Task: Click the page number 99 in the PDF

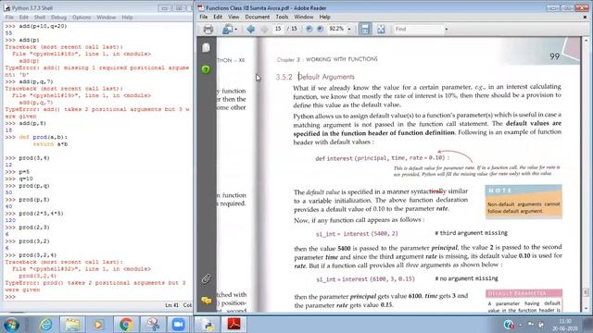Action: (554, 56)
